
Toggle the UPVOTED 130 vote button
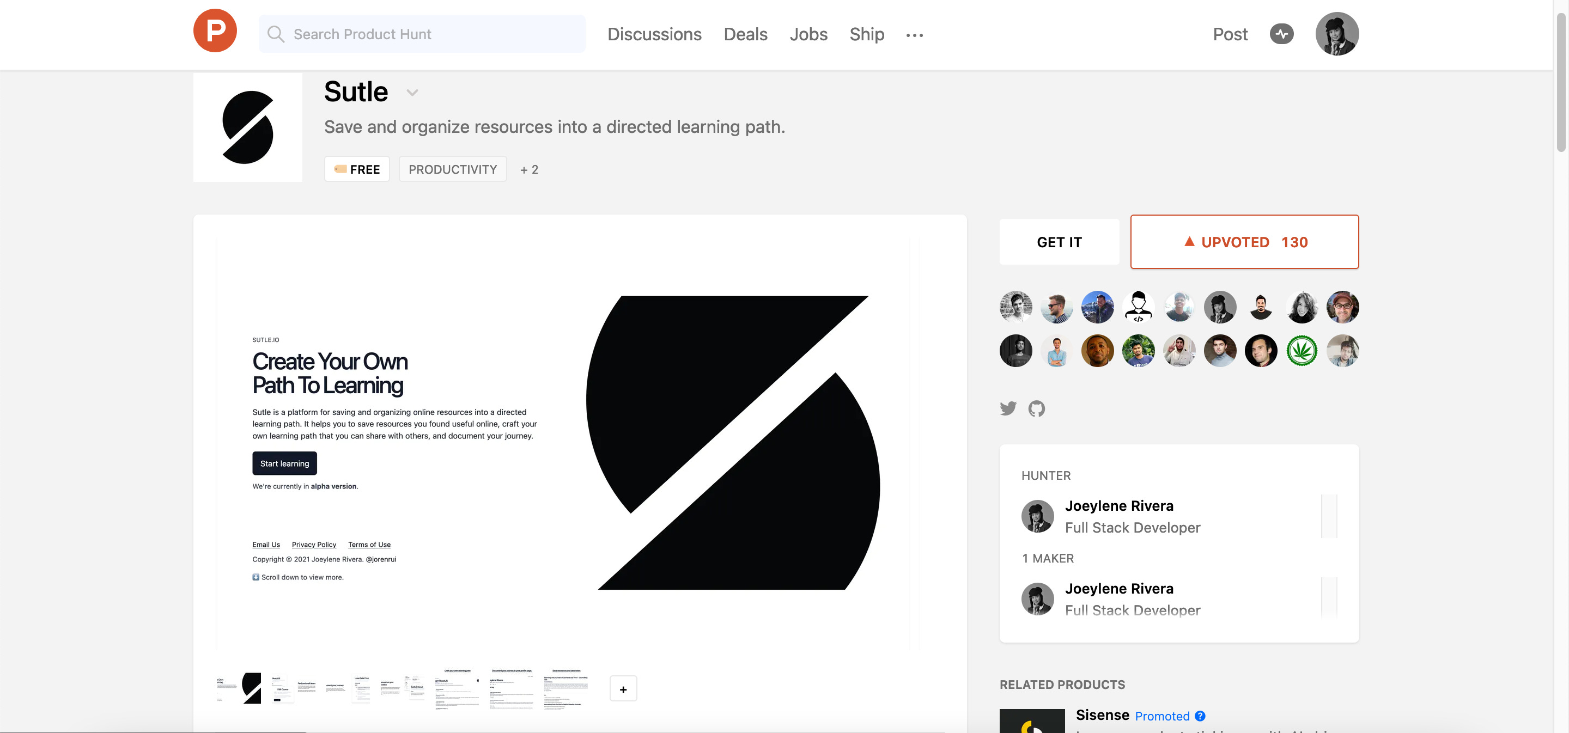pyautogui.click(x=1244, y=242)
